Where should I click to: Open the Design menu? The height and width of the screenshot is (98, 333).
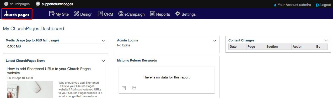[83, 14]
